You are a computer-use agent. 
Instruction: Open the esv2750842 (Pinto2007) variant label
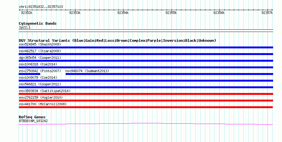40,71
